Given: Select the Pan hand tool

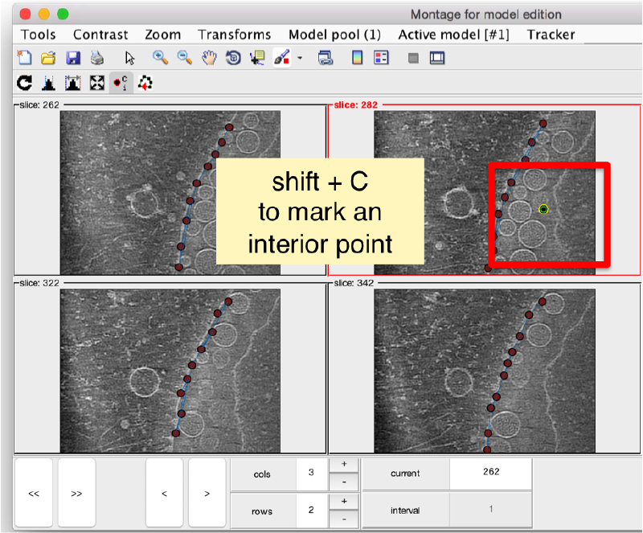Looking at the screenshot, I should pos(208,58).
